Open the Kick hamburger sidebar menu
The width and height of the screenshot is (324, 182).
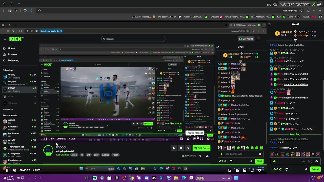coord(5,39)
